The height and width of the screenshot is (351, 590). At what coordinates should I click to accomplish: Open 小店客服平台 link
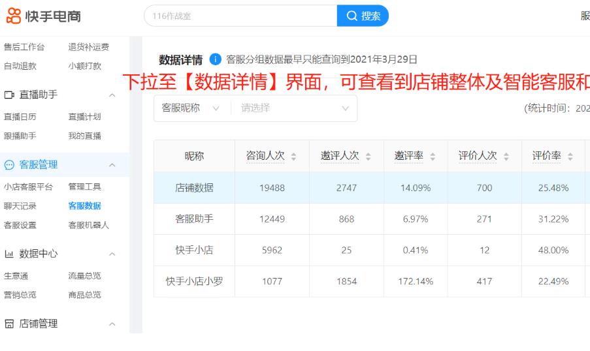pos(28,187)
